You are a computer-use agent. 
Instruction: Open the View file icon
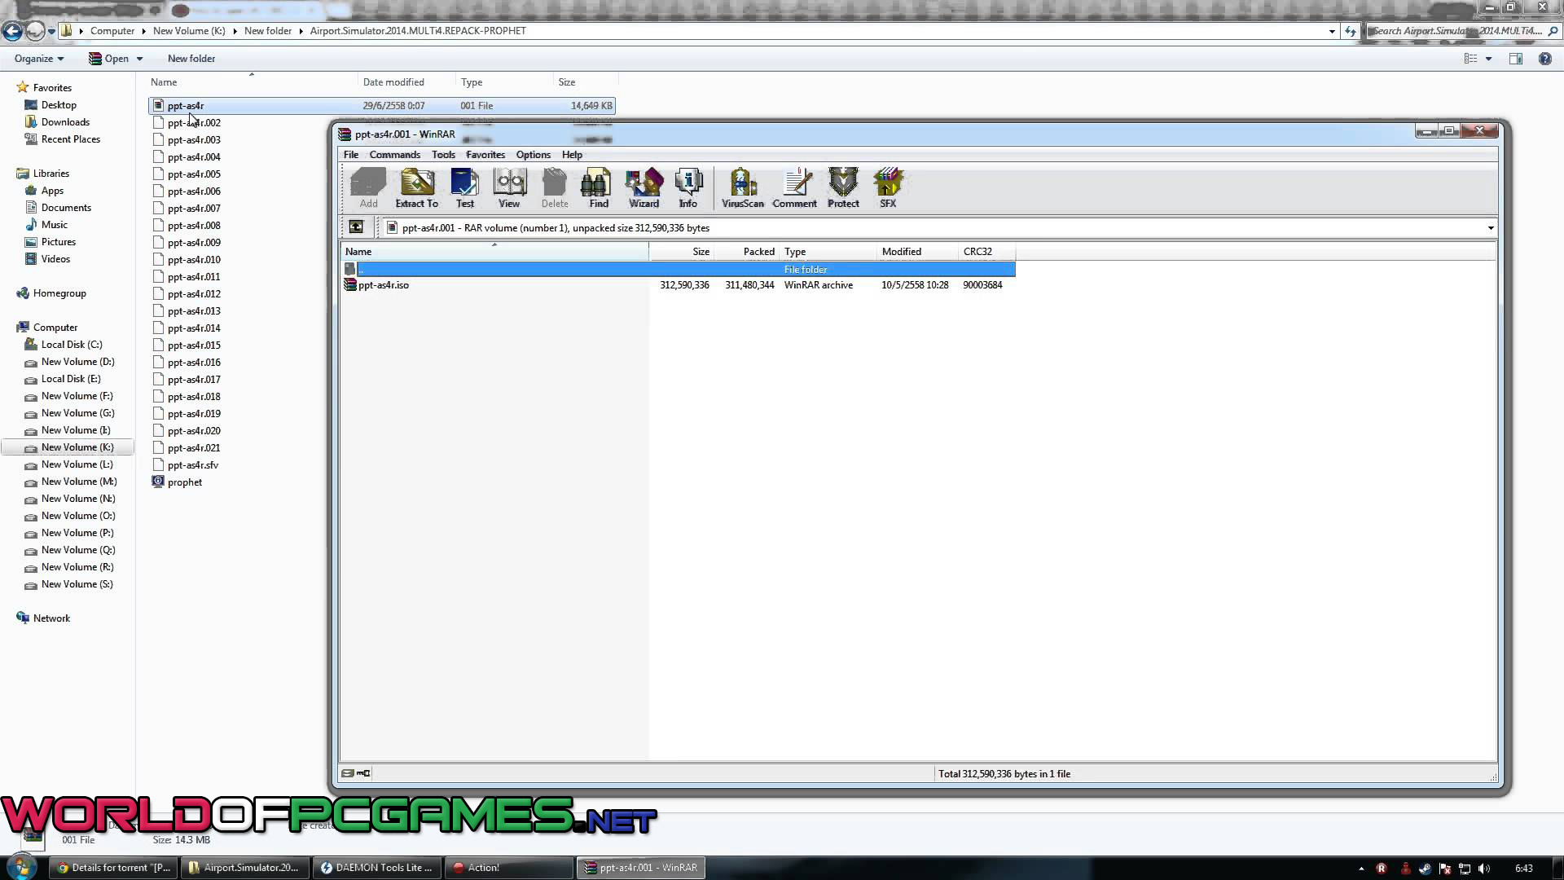(x=509, y=188)
